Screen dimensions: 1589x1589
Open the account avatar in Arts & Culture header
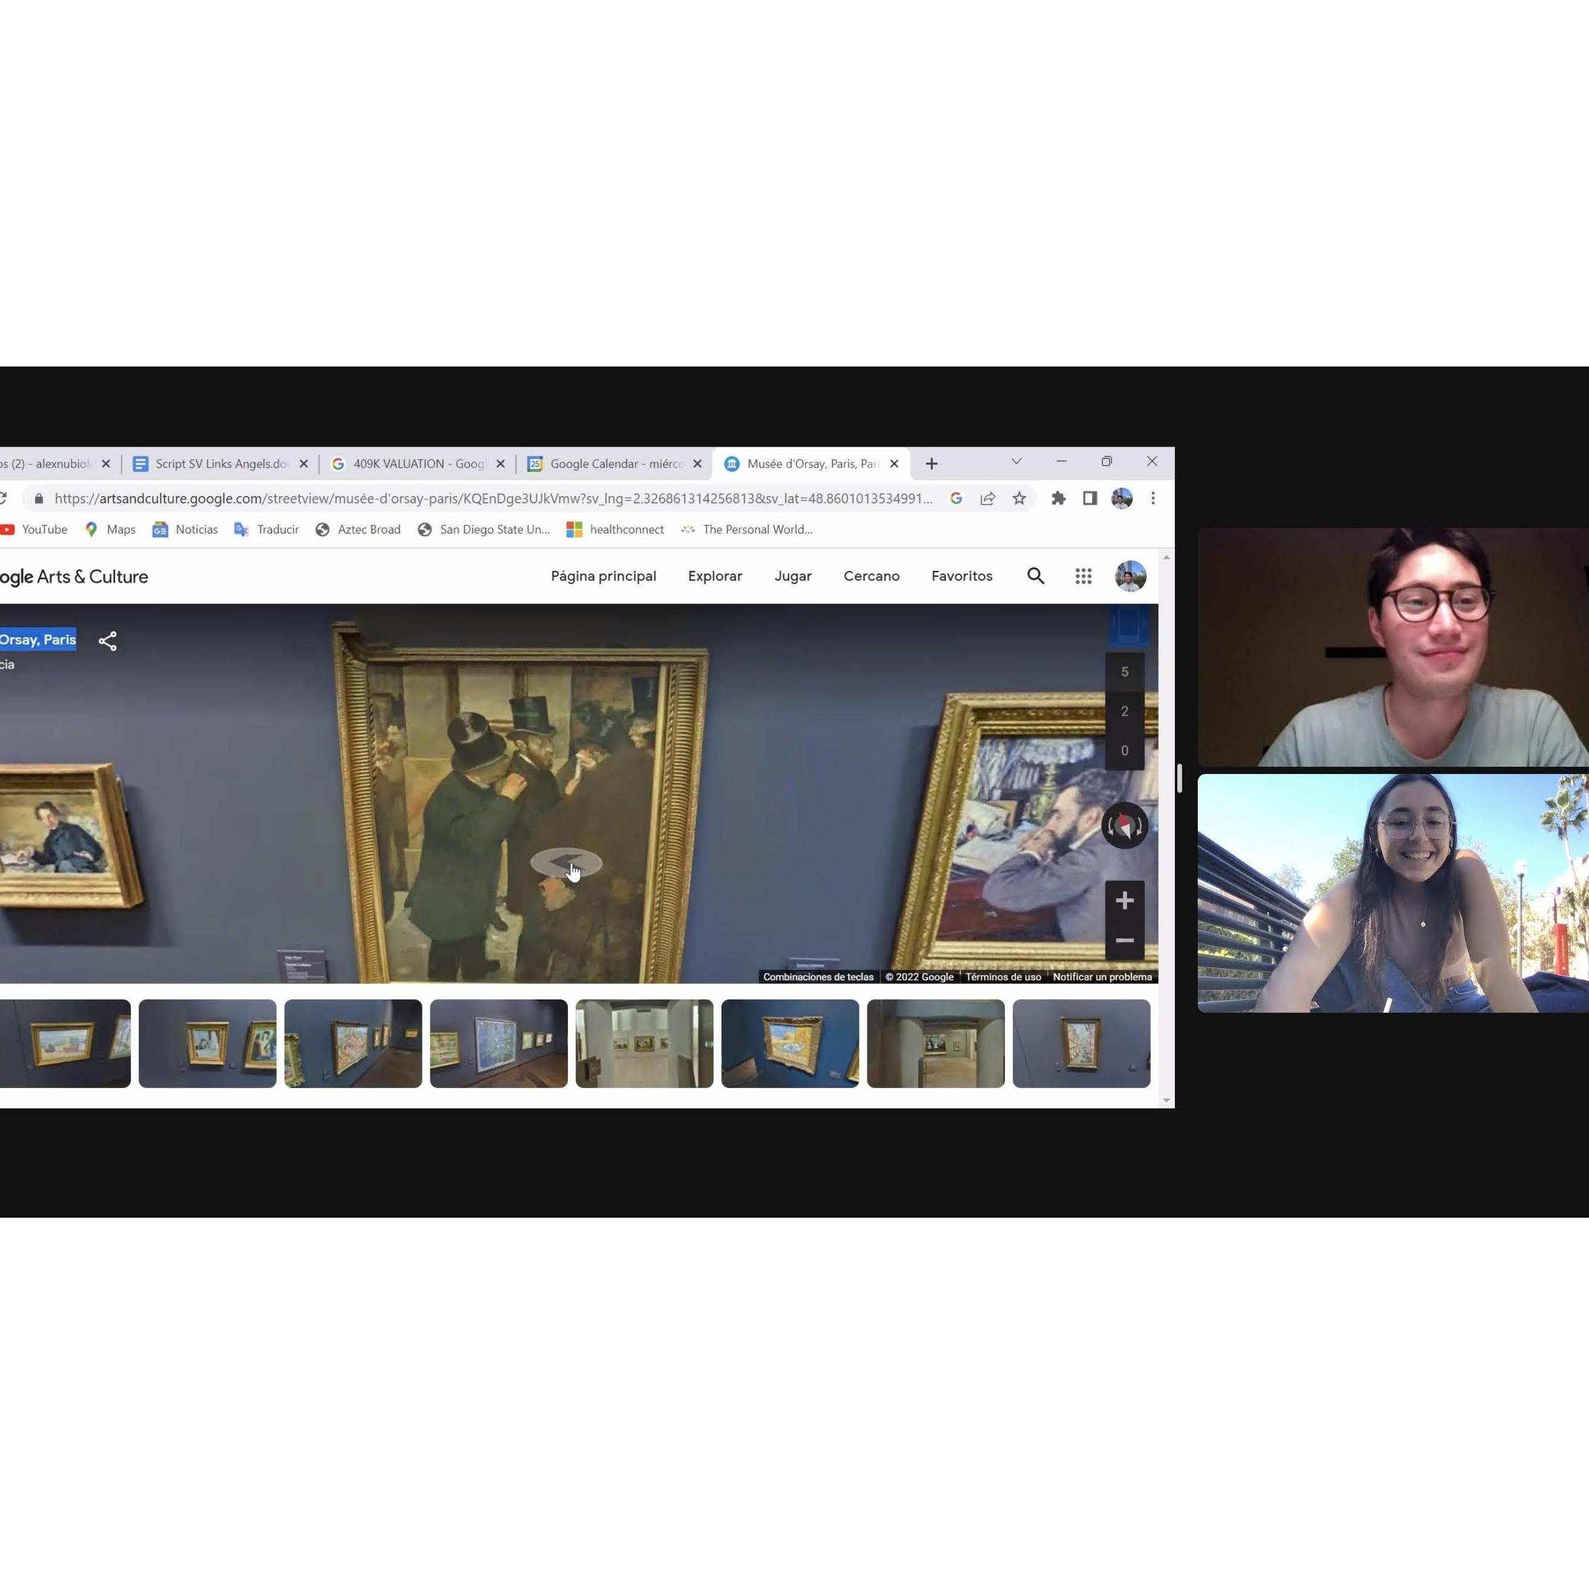(1130, 576)
